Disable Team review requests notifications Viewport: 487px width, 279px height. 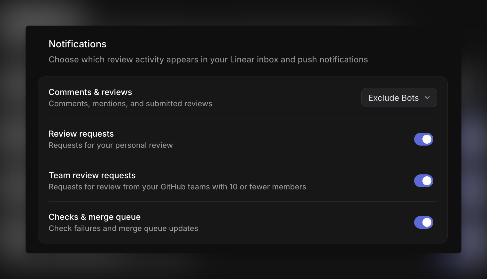pyautogui.click(x=424, y=181)
